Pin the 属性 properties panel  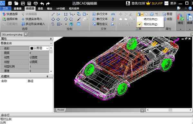(x=51, y=39)
